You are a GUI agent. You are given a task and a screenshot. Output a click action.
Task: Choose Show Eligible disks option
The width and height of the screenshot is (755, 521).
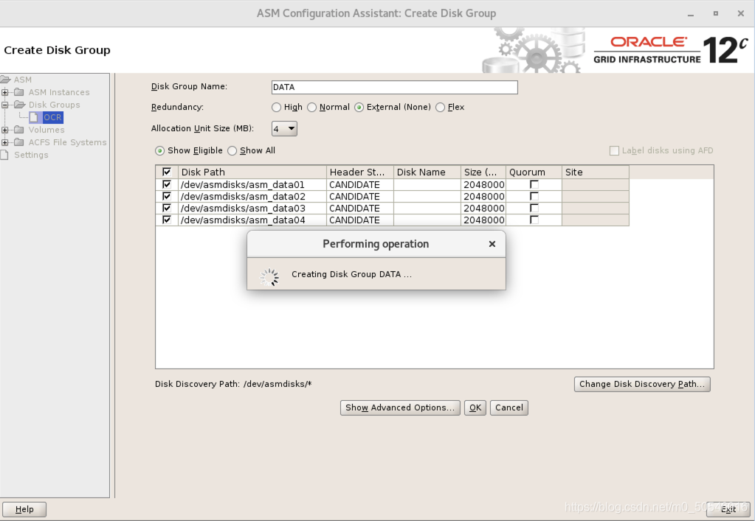[x=159, y=150]
